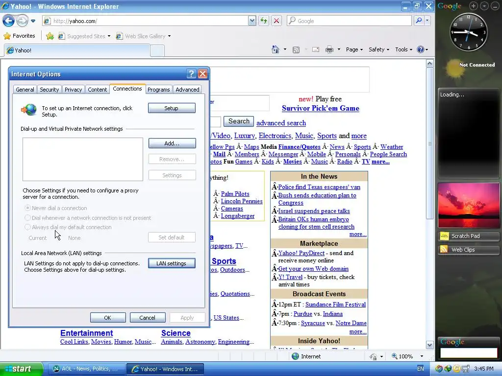Select Dial whenever network connection not present
This screenshot has height=376, width=502.
pos(28,218)
